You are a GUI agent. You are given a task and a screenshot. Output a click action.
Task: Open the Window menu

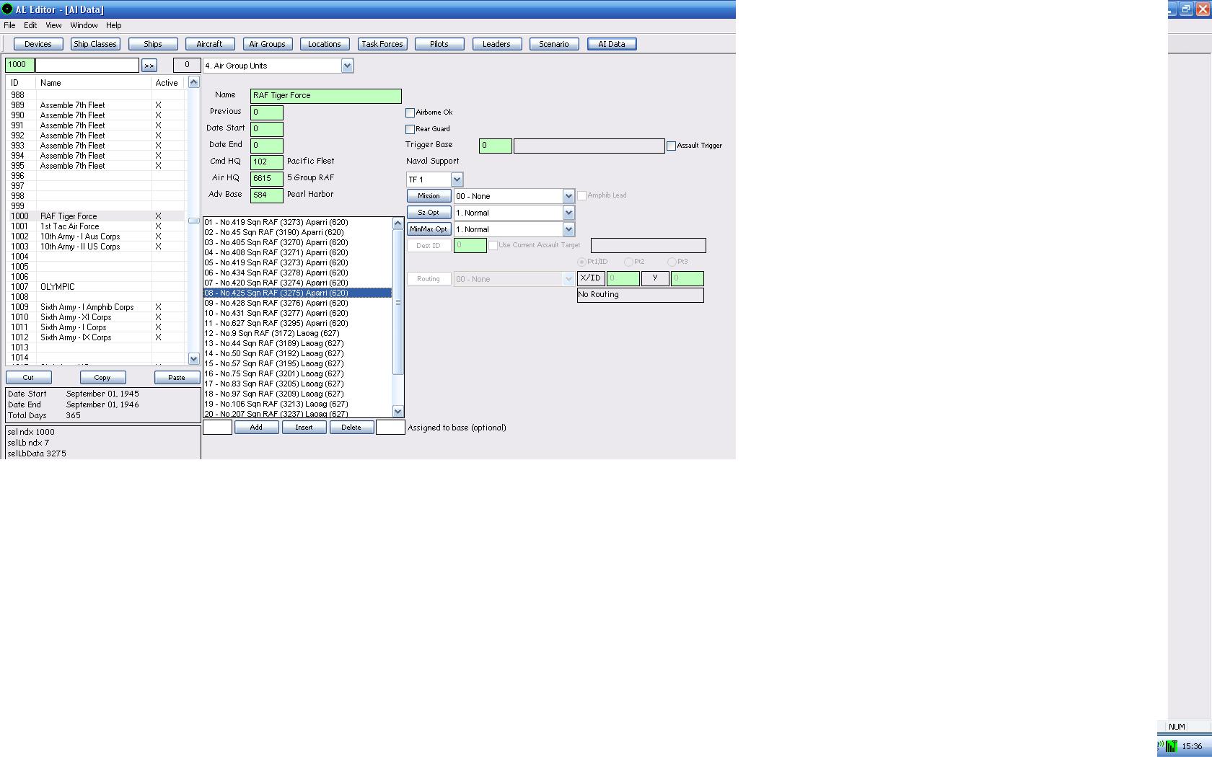pos(84,25)
